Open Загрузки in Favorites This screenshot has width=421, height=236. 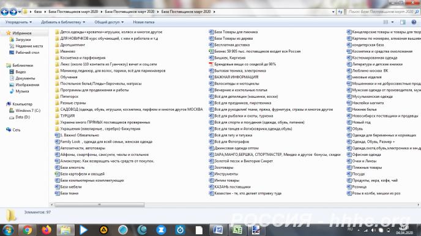23,39
